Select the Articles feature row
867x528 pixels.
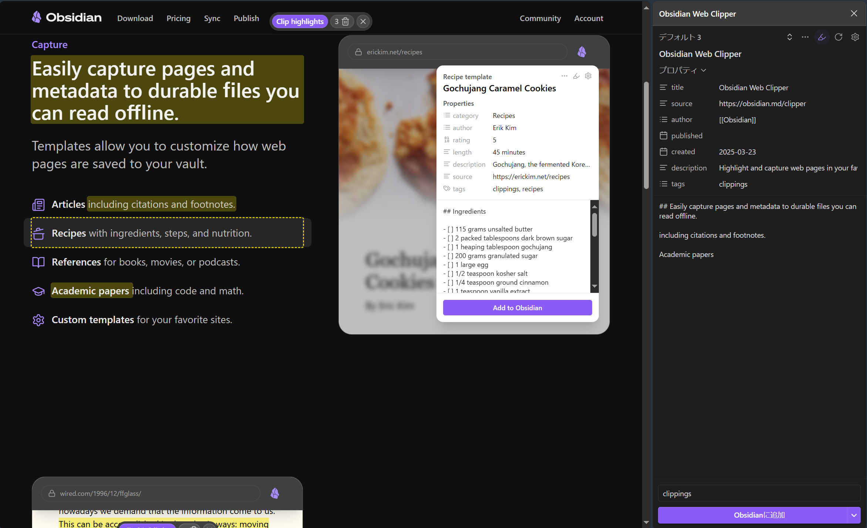(167, 204)
